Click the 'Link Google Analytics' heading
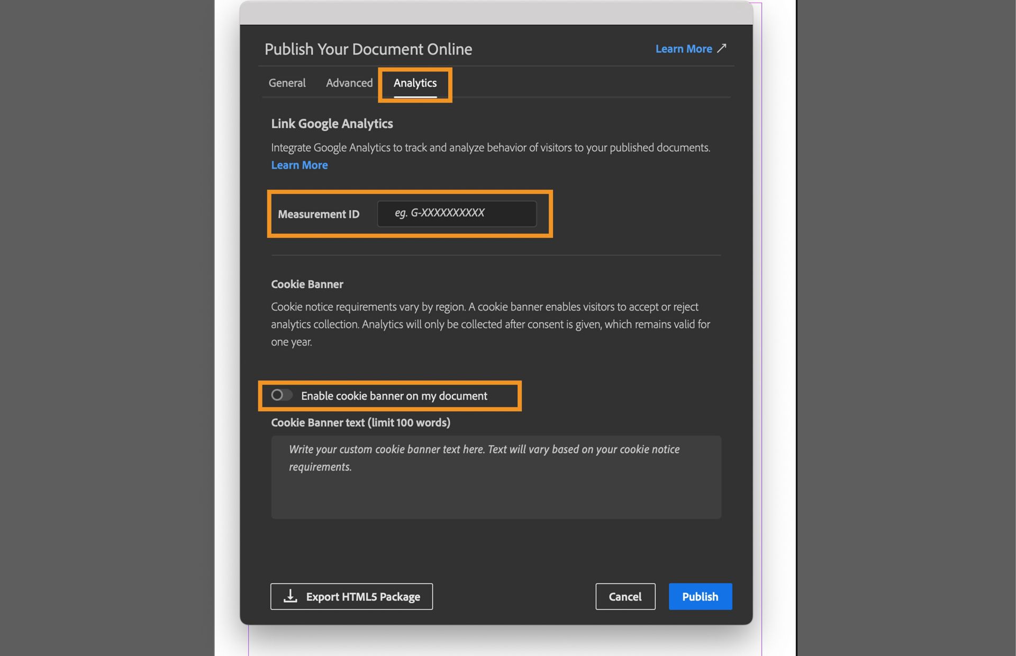The height and width of the screenshot is (656, 1016). pos(332,124)
